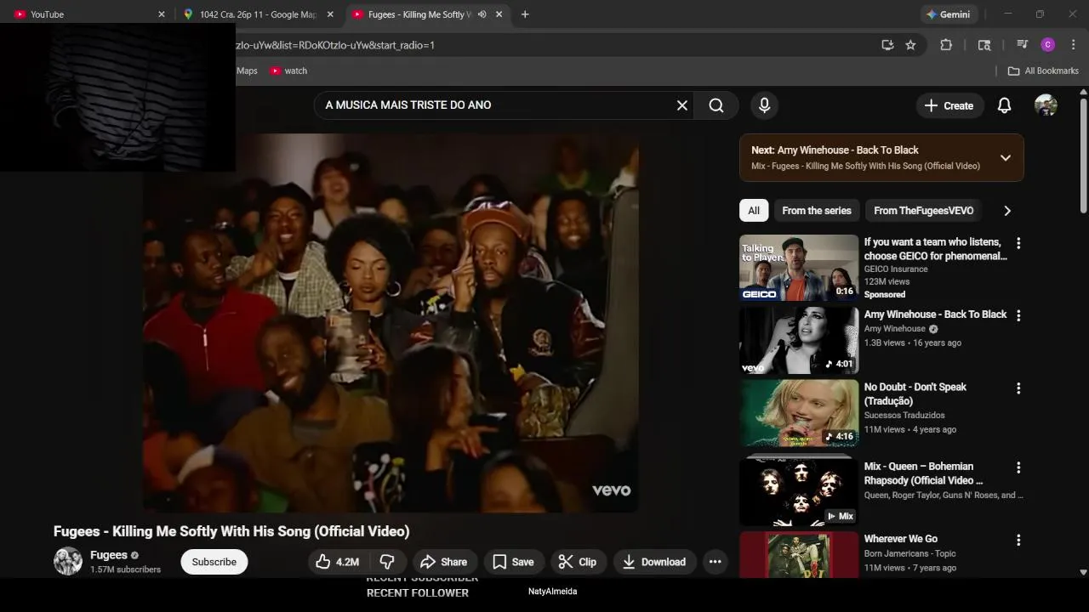Open options for Queen Mix

(1018, 467)
